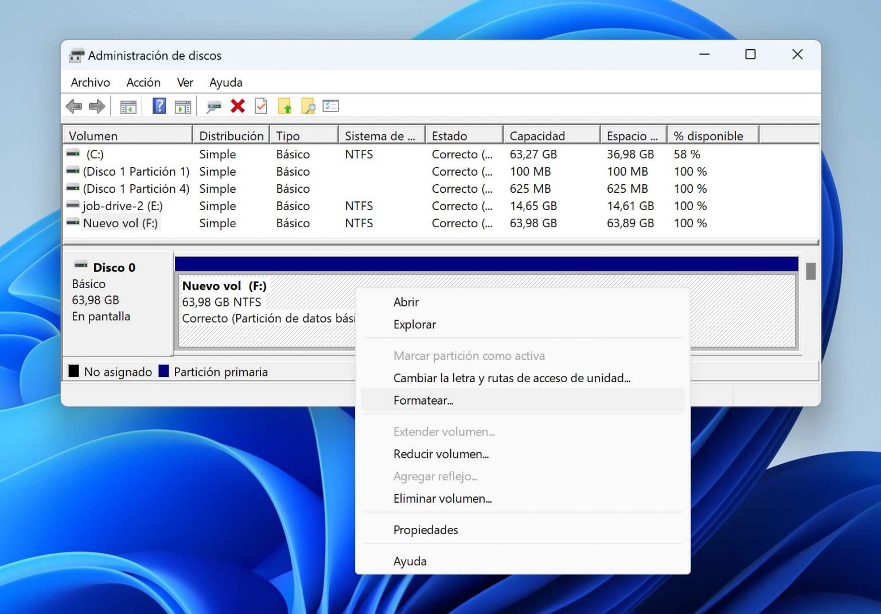The height and width of the screenshot is (614, 881).
Task: Click the disk properties magnifier icon
Action: pyautogui.click(x=214, y=106)
